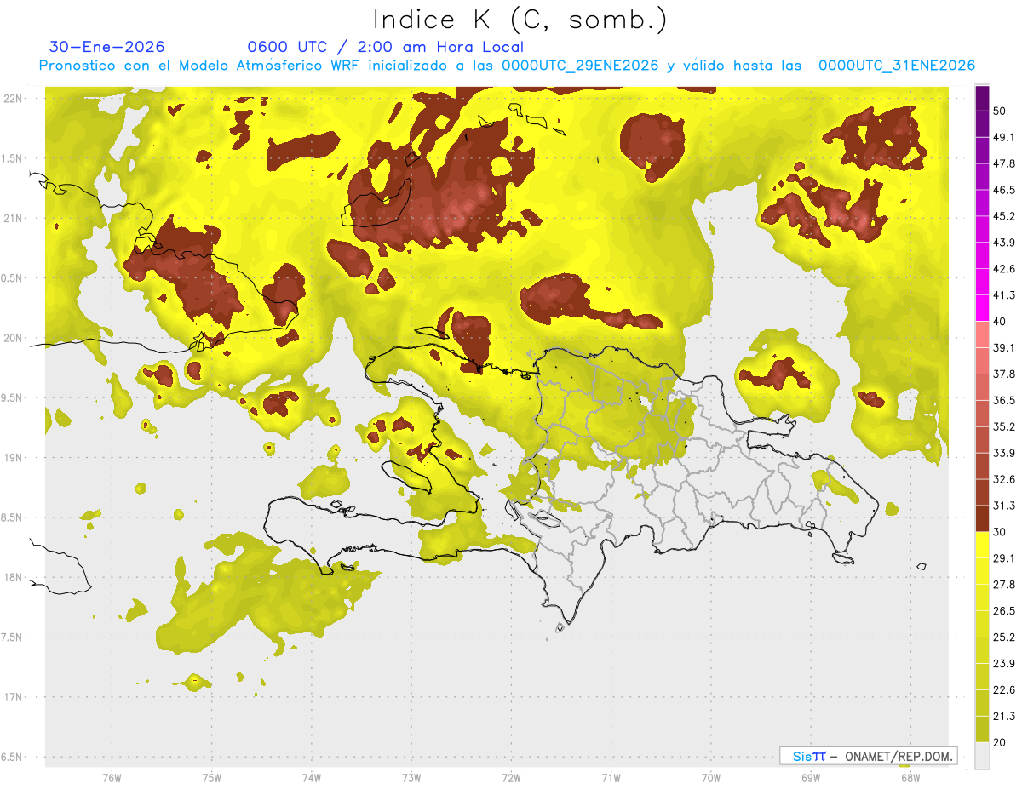This screenshot has width=1022, height=789.
Task: Click '0600 UTC / 2:00 am Hora Local'
Action: click(385, 47)
